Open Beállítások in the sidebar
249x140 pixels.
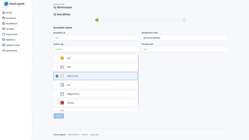tap(10, 40)
